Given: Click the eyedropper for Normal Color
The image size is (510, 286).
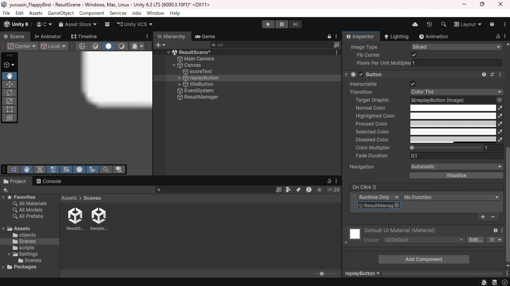Looking at the screenshot, I should point(500,108).
